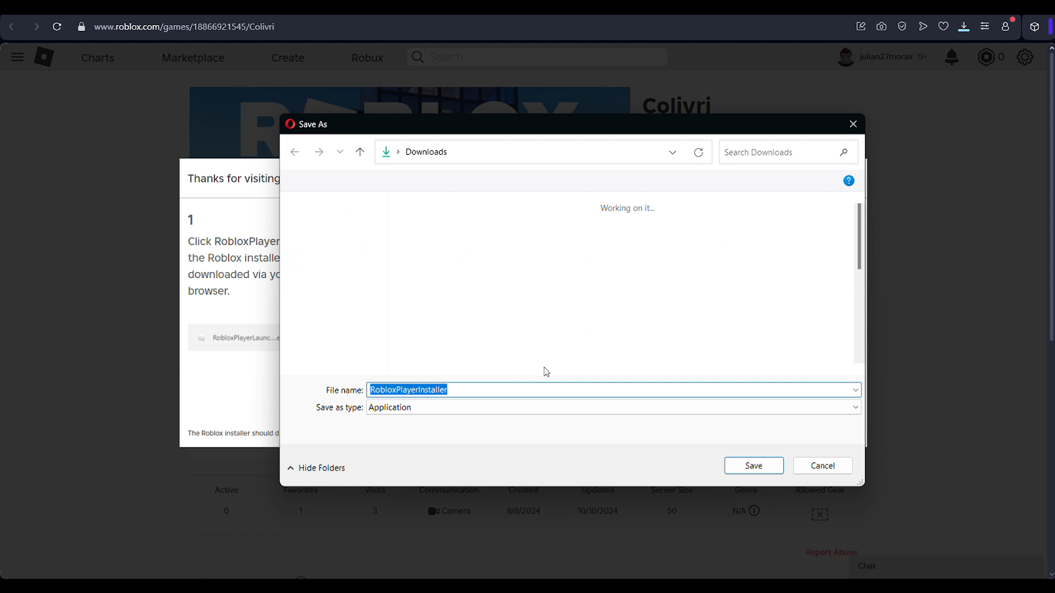This screenshot has width=1055, height=593.
Task: Open the browser downloads panel
Action: [x=964, y=26]
